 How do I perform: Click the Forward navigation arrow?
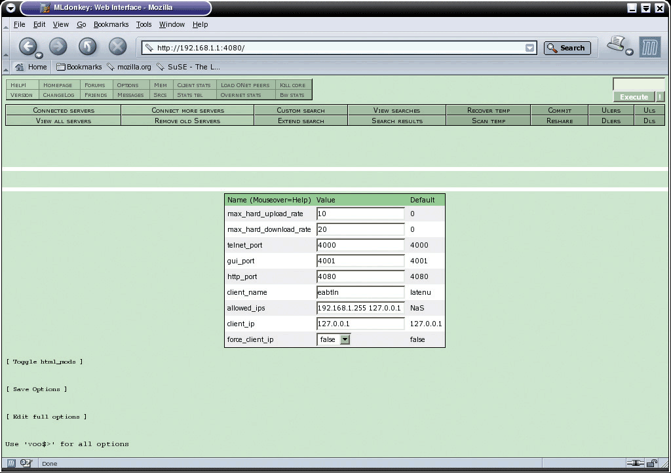(x=58, y=47)
